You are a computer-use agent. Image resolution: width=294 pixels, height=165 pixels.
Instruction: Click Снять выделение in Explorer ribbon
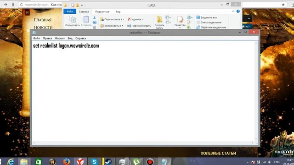[x=209, y=22]
